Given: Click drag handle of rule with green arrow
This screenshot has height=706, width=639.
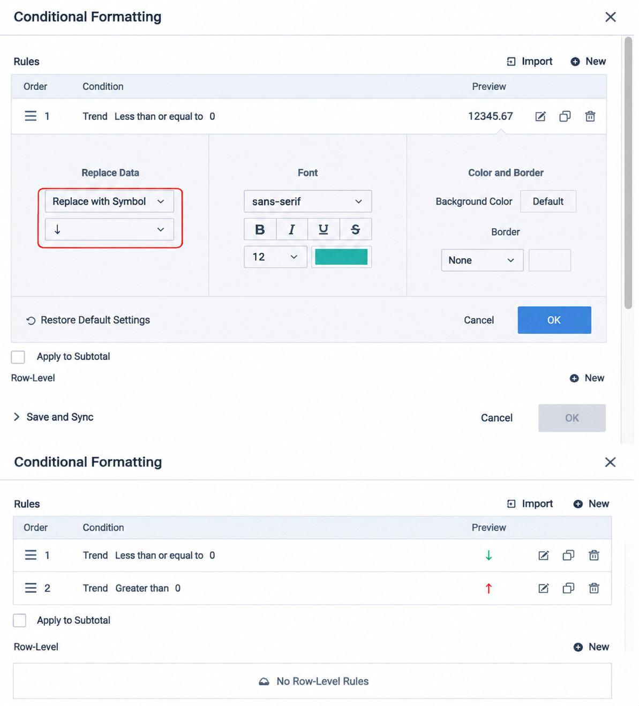Looking at the screenshot, I should click(31, 555).
